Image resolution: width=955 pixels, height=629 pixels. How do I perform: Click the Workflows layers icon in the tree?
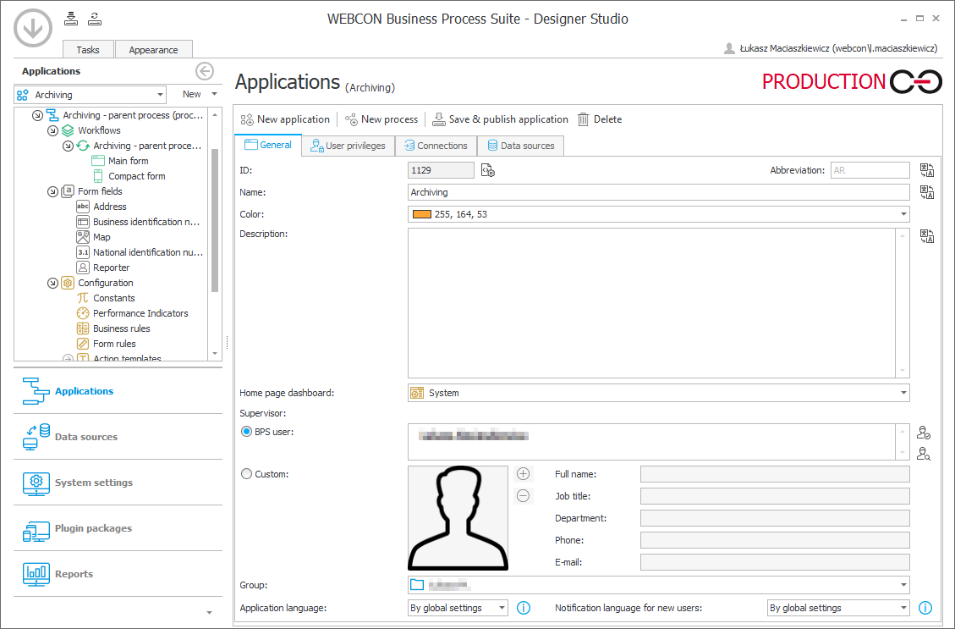pyautogui.click(x=68, y=130)
